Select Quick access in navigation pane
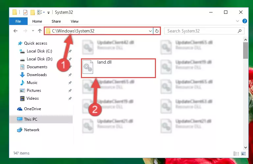This screenshot has height=164, width=253. (x=36, y=43)
